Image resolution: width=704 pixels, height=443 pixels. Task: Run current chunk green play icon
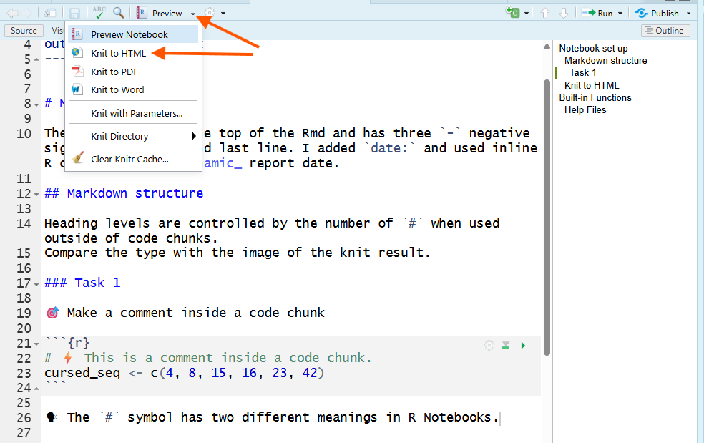click(x=523, y=345)
